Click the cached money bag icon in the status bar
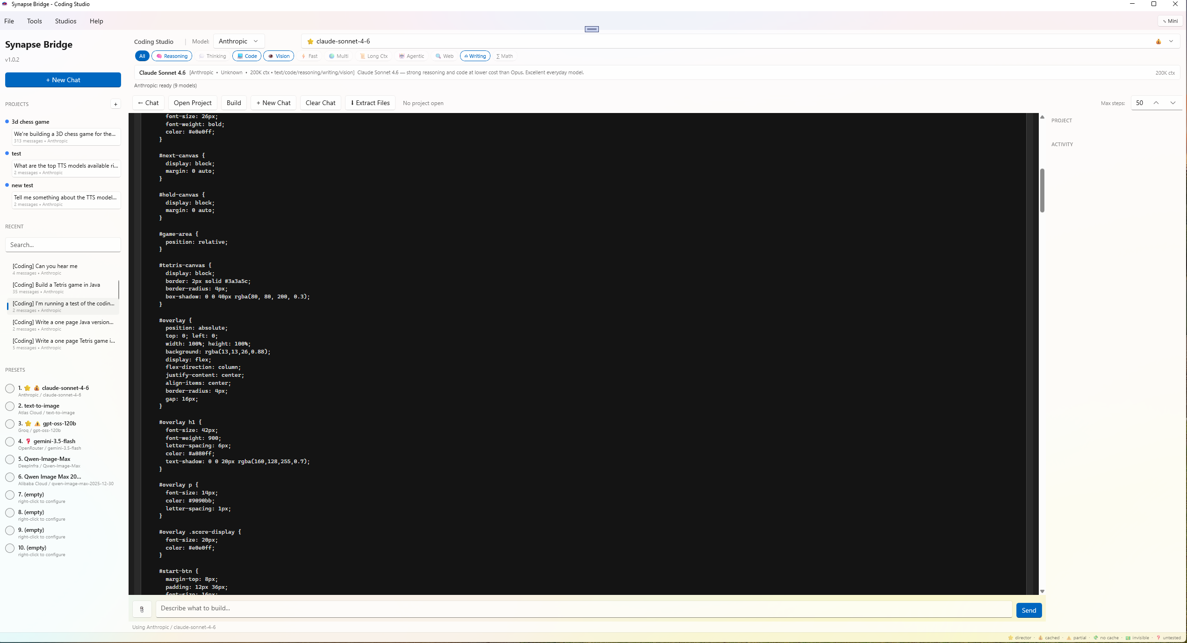Screen dimensions: 1187x643 coord(1041,638)
